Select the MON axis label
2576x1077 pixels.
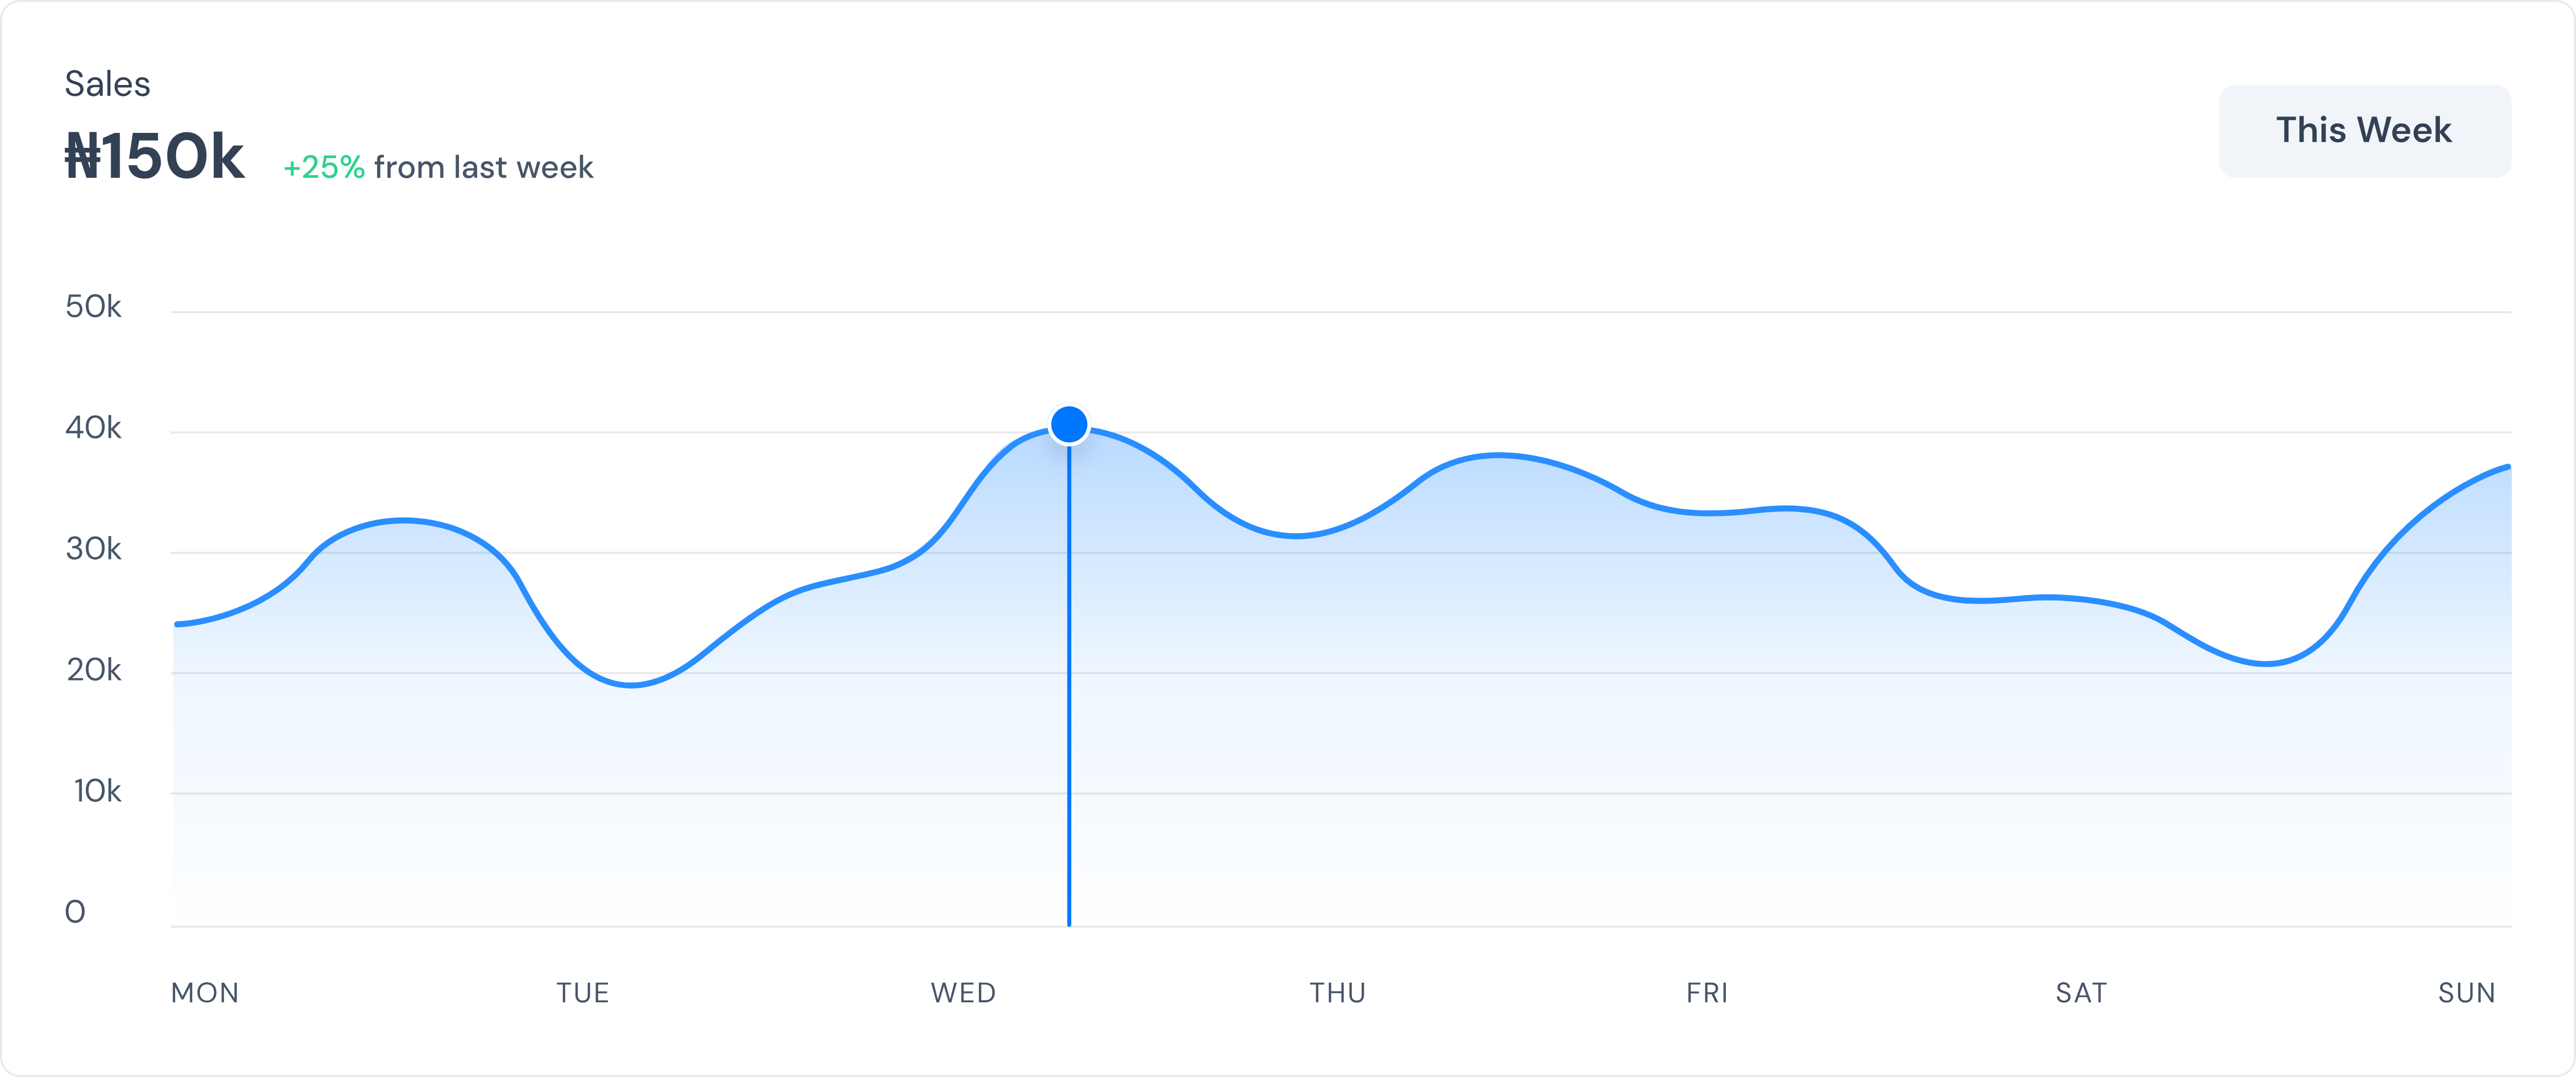tap(205, 993)
